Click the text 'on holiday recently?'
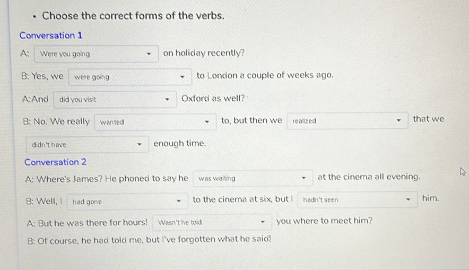Image resolution: width=469 pixels, height=270 pixels. [204, 53]
